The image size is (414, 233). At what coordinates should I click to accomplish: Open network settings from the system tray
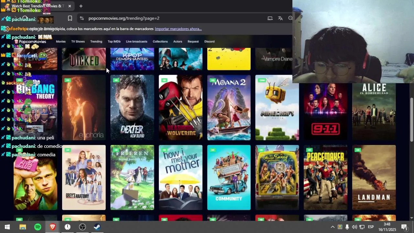pos(362,227)
